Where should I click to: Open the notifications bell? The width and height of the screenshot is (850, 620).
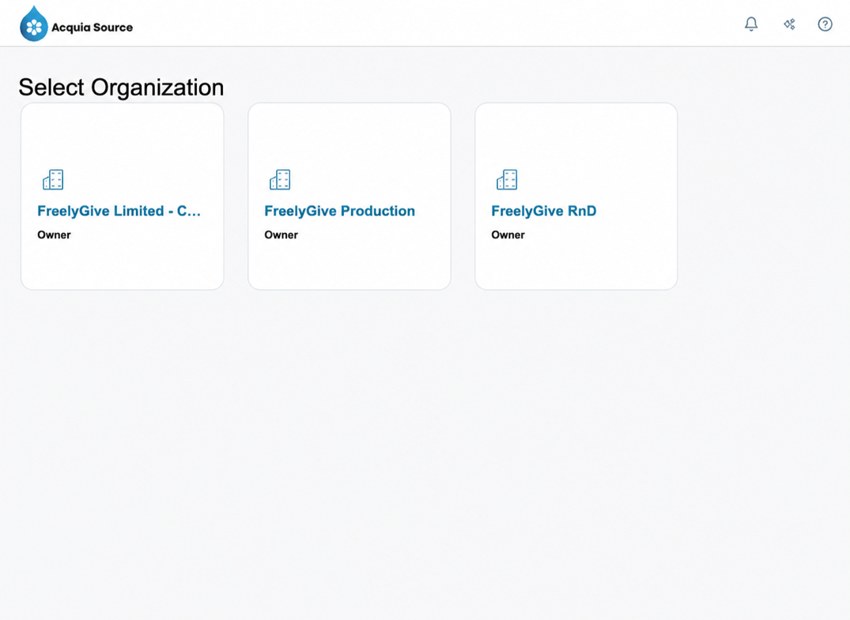coord(751,24)
